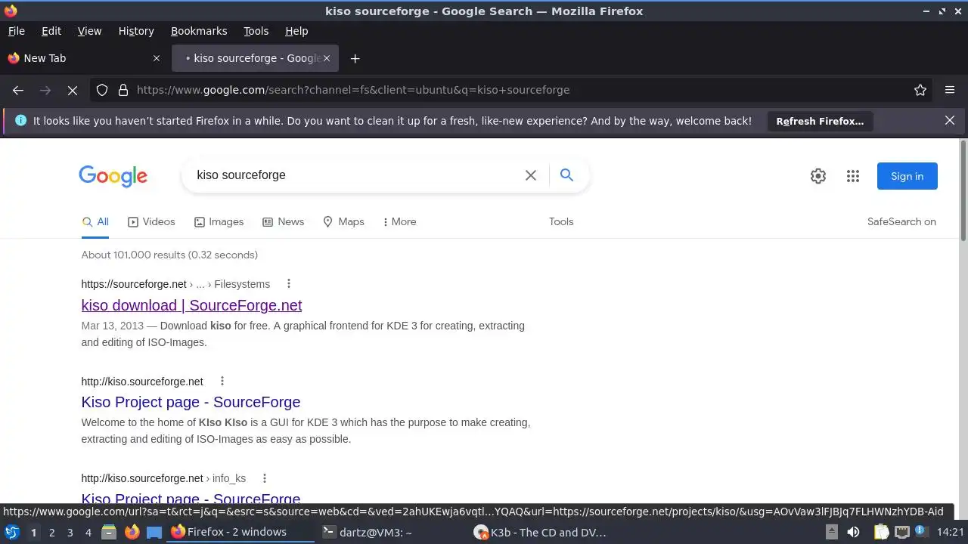Switch to News search results
The image size is (968, 544).
(x=283, y=221)
